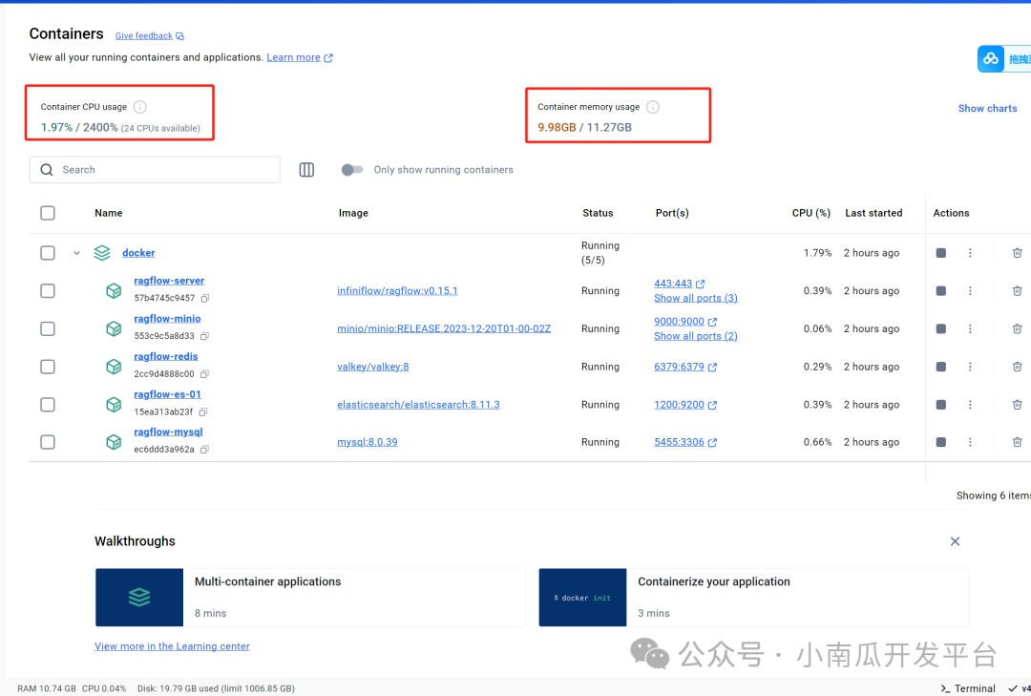Open more actions menu for ragflow-es-01
Screen dimensions: 1031x696
coord(970,405)
